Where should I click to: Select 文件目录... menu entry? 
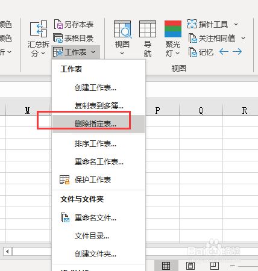point(98,236)
